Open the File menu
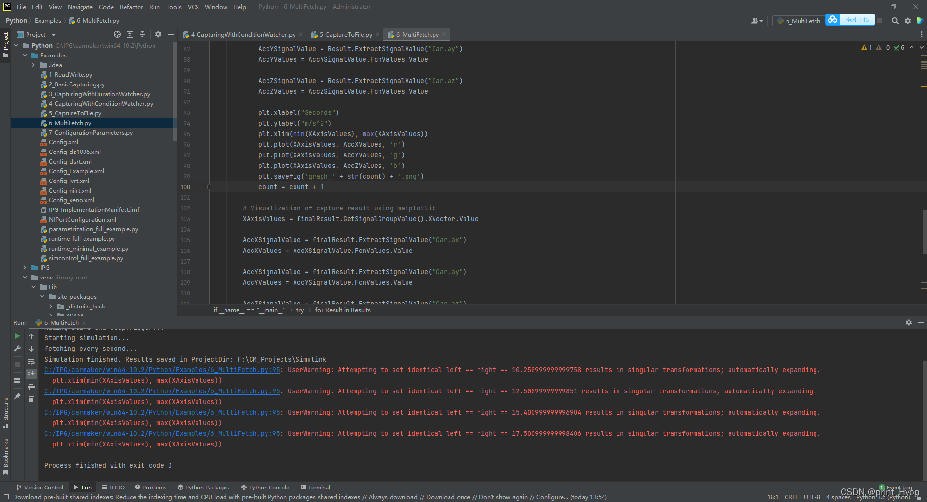The width and height of the screenshot is (927, 502). point(21,7)
